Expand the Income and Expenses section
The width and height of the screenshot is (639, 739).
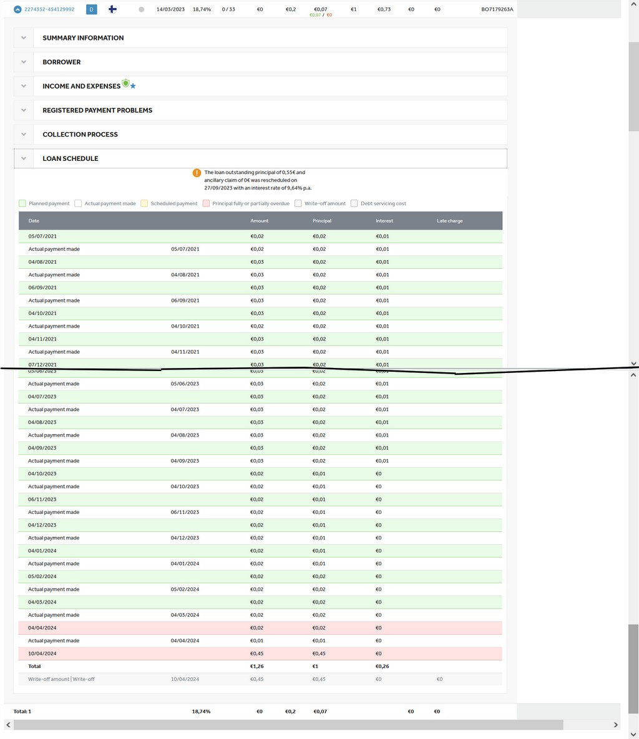tap(260, 86)
